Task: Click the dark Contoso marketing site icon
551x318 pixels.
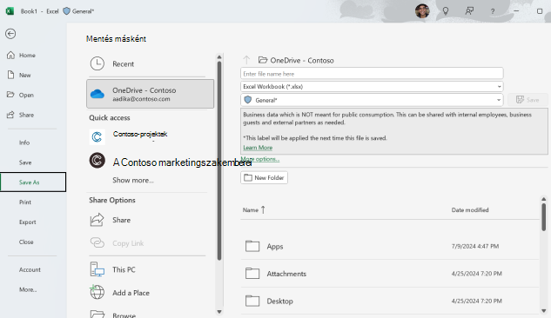Action: coord(97,161)
